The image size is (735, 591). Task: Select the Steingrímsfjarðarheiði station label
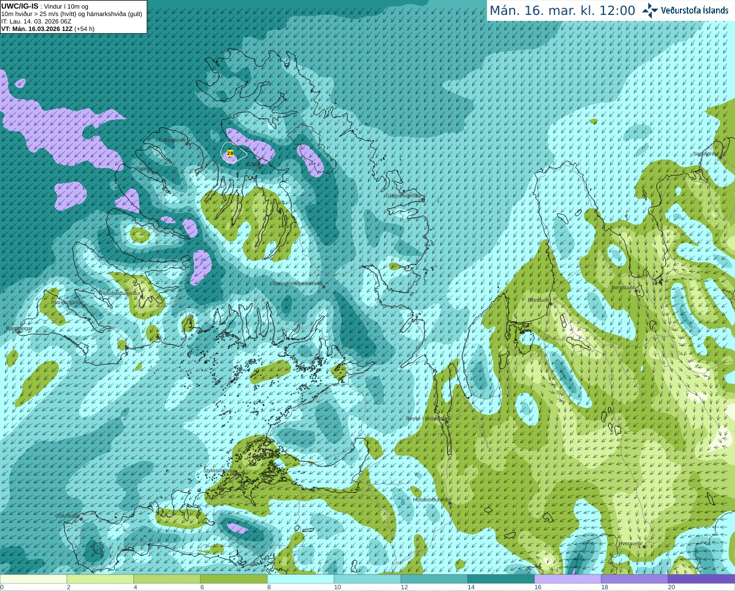(x=297, y=283)
